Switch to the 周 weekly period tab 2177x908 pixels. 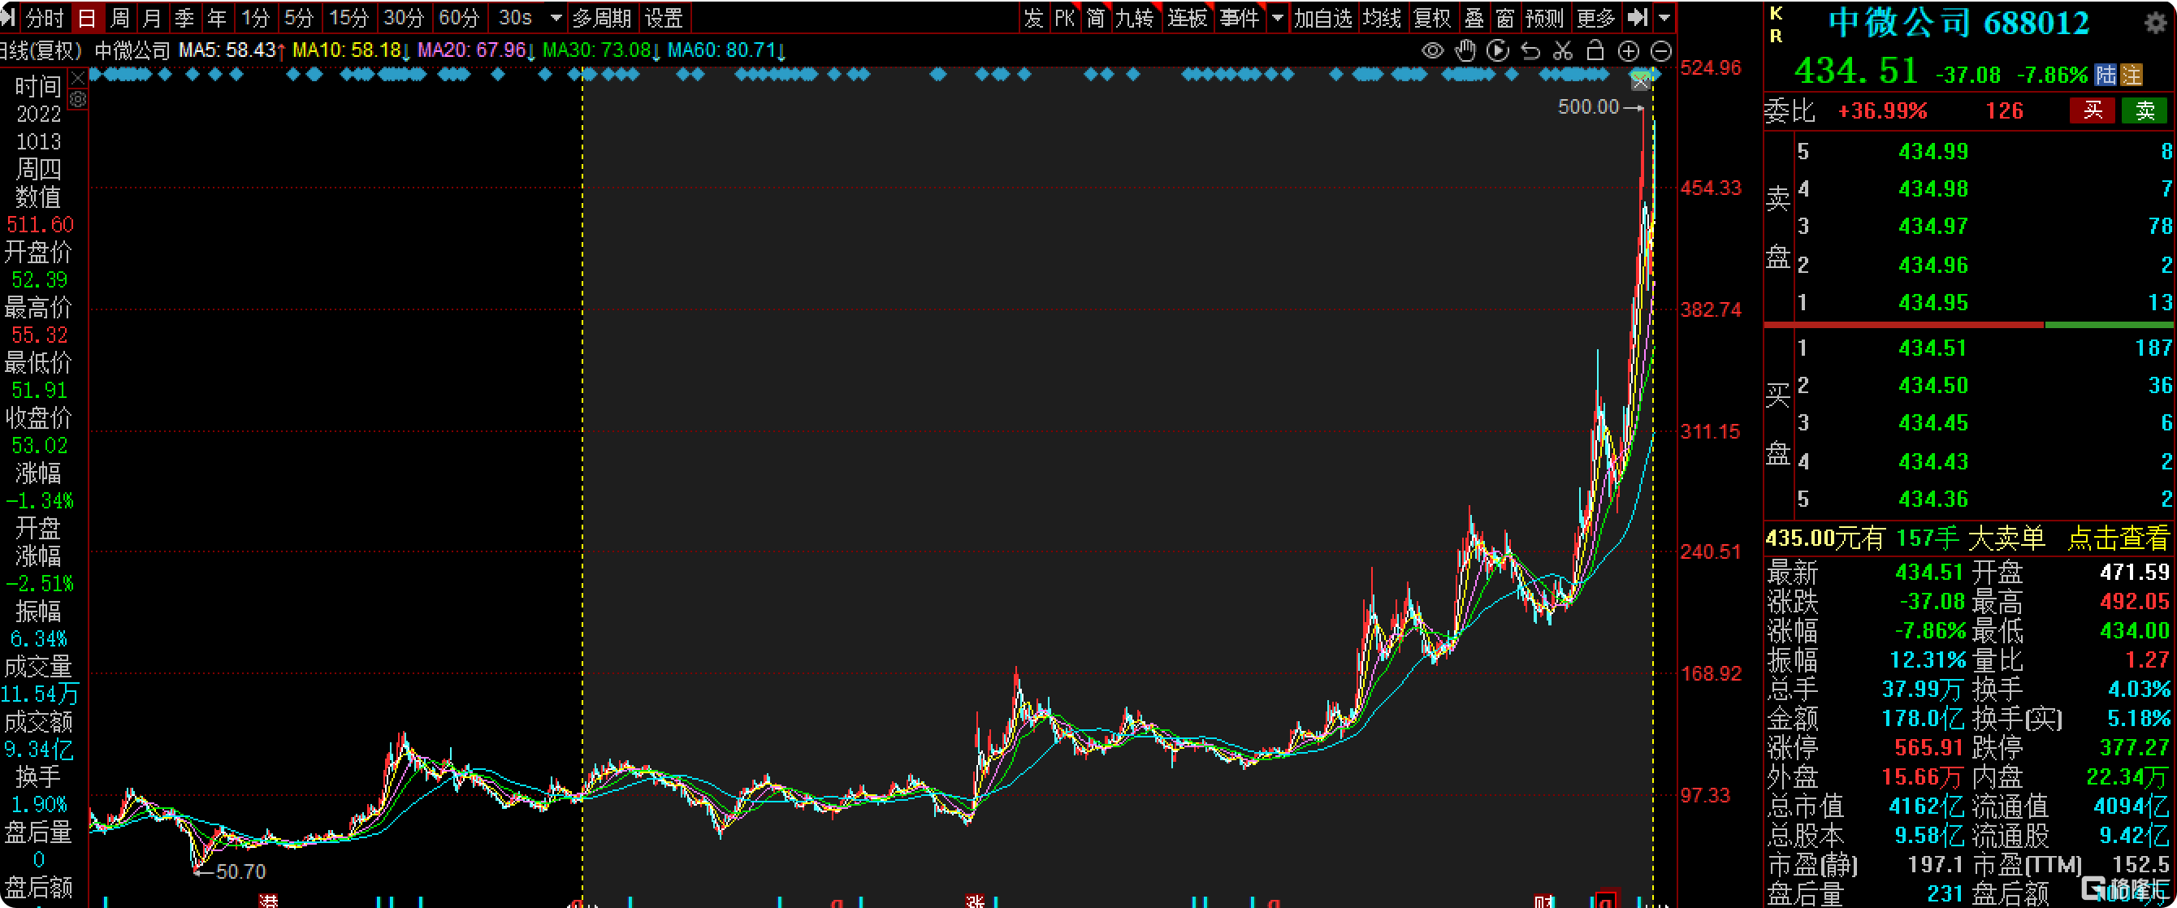120,18
